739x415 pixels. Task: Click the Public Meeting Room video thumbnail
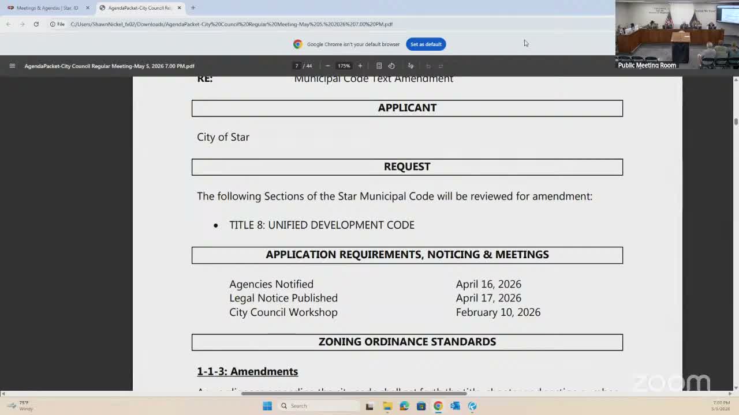677,35
